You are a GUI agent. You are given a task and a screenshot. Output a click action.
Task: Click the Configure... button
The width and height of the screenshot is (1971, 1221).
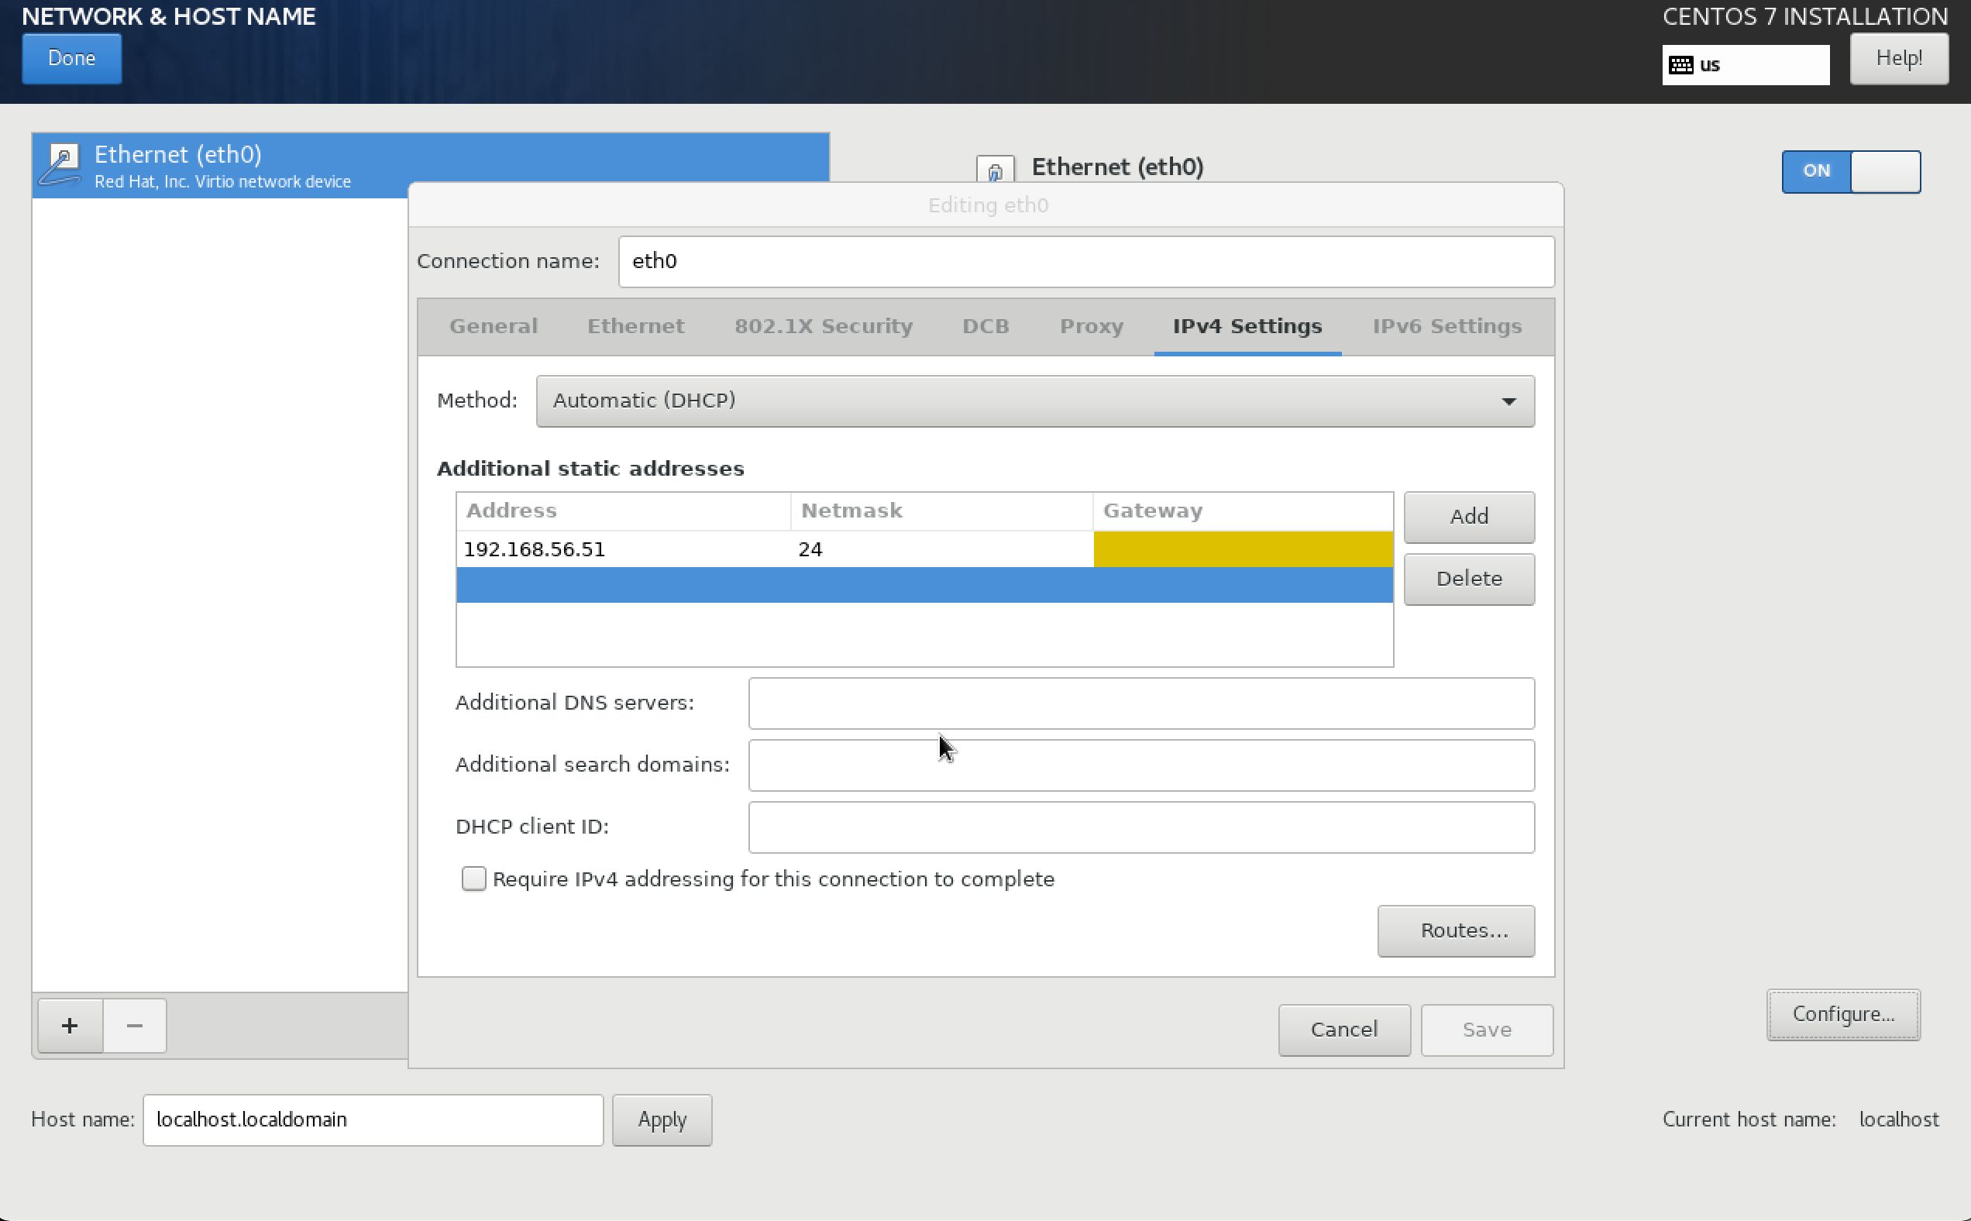(x=1843, y=1014)
